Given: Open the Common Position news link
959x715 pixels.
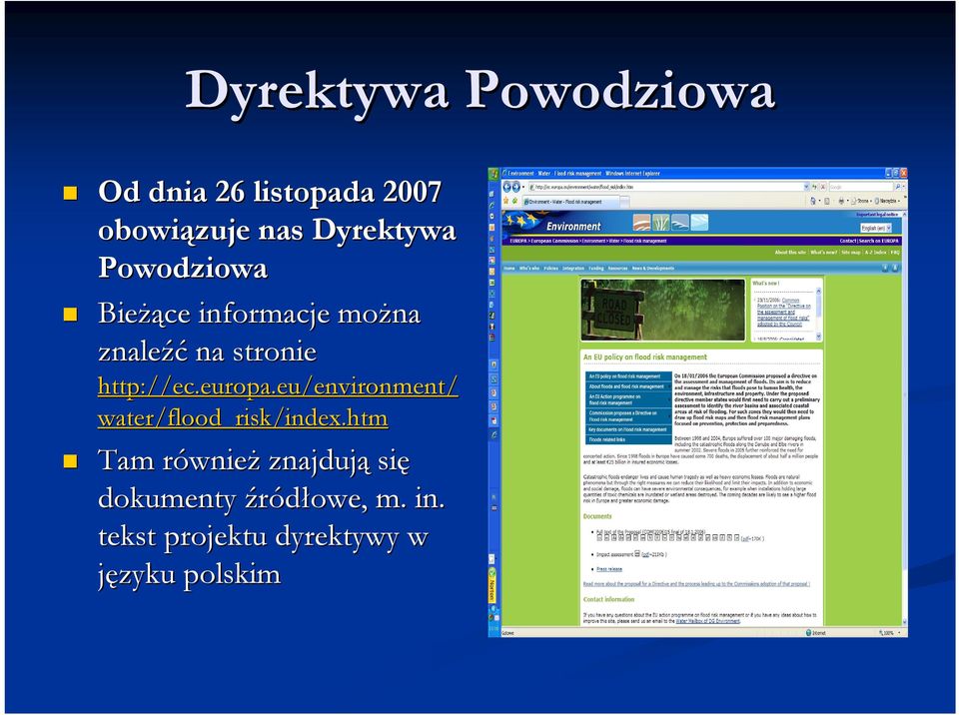Looking at the screenshot, I should (784, 312).
